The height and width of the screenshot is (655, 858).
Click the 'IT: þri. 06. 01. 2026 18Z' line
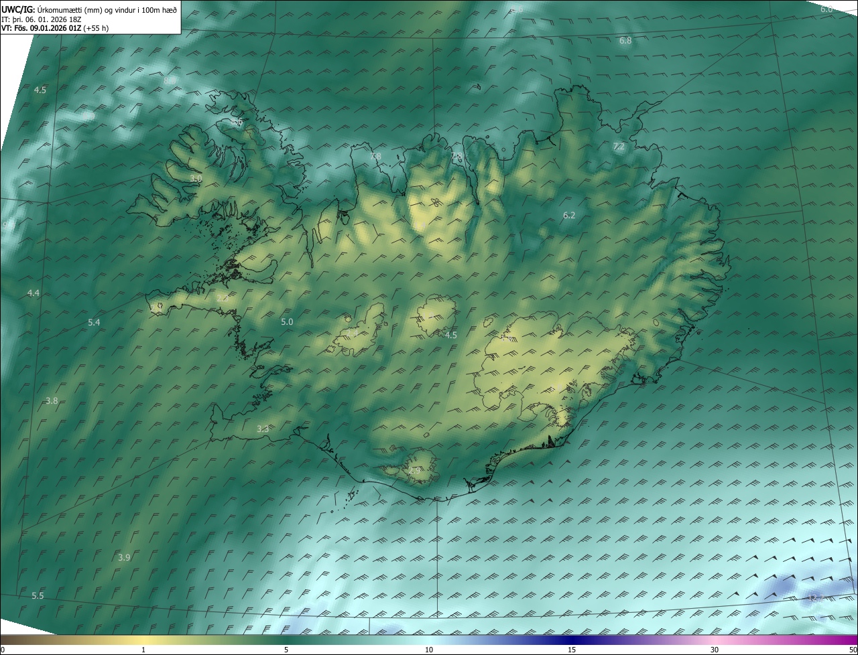click(x=43, y=19)
